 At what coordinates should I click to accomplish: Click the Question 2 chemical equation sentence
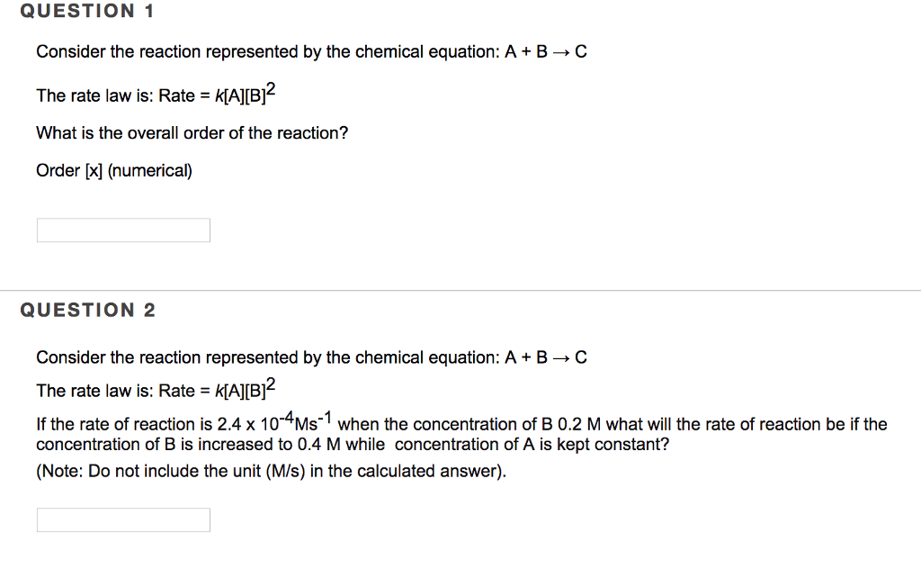click(311, 358)
